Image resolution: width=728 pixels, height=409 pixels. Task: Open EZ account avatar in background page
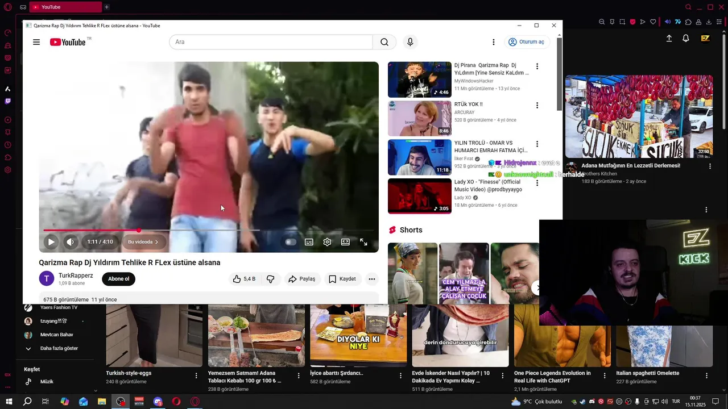pyautogui.click(x=705, y=38)
